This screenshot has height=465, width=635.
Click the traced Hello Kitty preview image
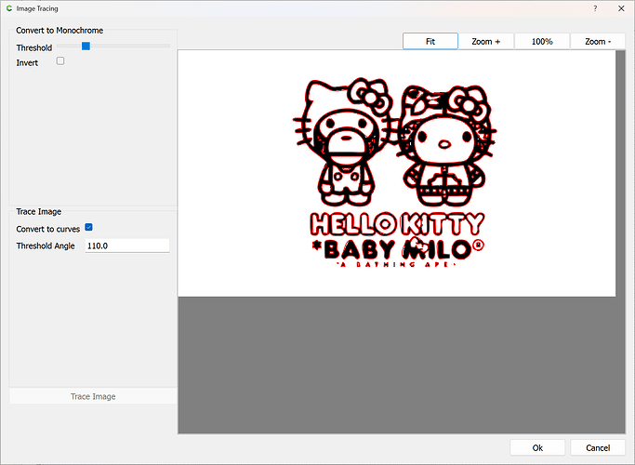coord(396,173)
